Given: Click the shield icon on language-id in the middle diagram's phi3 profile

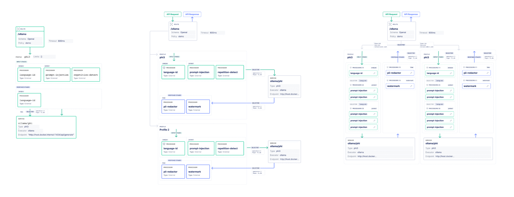Looking at the screenshot, I should pyautogui.click(x=164, y=68).
